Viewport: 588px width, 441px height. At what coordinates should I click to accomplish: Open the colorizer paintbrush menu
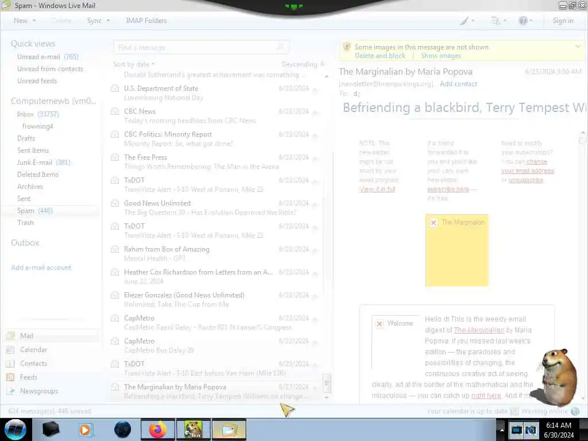tap(467, 21)
